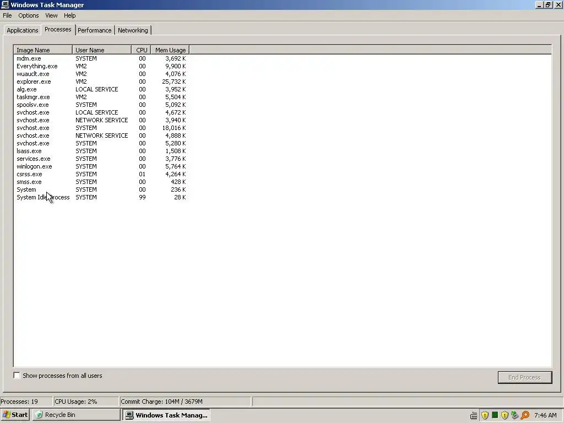Select the lsass.exe process
The width and height of the screenshot is (564, 423).
101,151
